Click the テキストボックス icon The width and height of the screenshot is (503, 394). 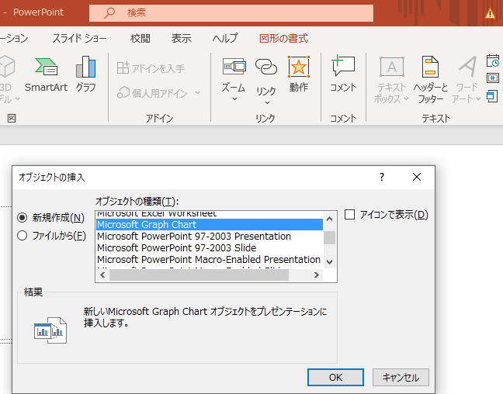tap(392, 67)
